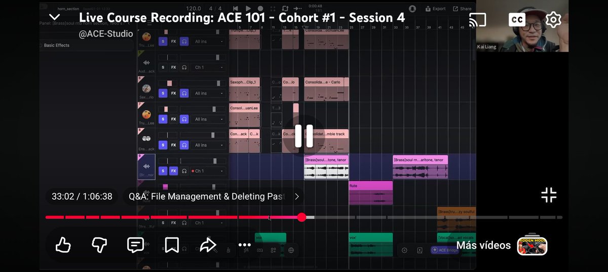Select Sax...rlo track avatar icon
Screen dimensions: 608x272
[x=146, y=88]
